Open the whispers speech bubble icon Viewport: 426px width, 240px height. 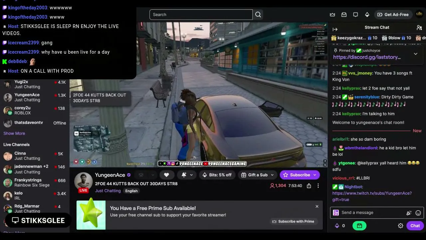click(x=355, y=15)
